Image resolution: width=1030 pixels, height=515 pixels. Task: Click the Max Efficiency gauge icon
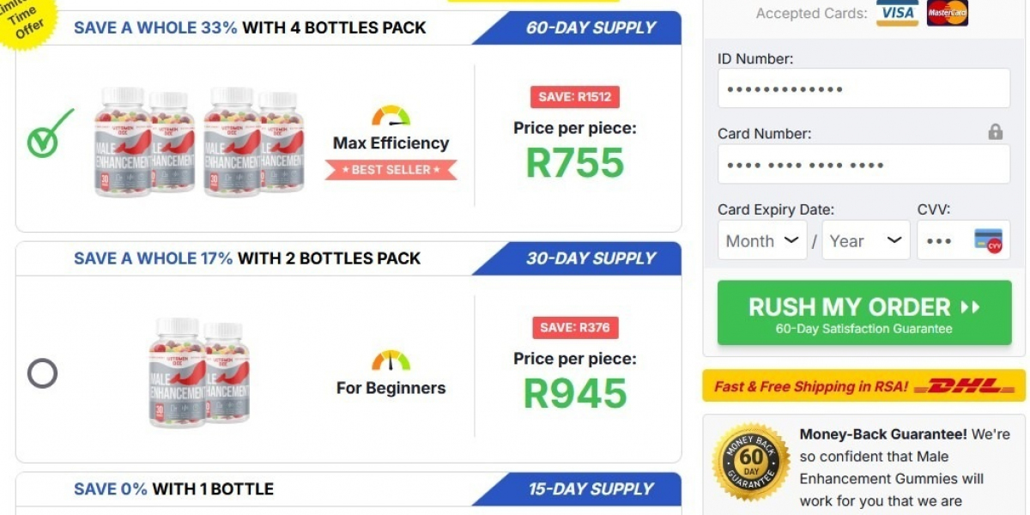point(391,116)
